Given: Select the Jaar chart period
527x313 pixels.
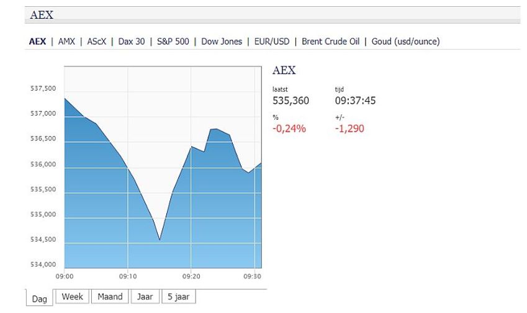Looking at the screenshot, I should click(x=145, y=296).
